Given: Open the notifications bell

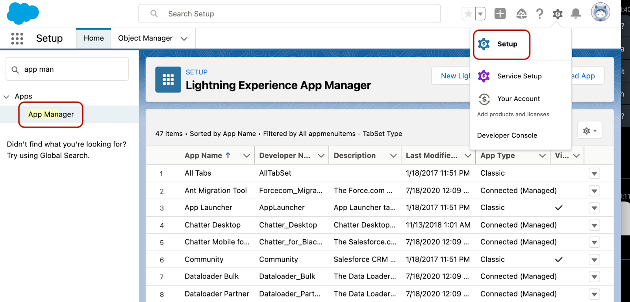Looking at the screenshot, I should (x=576, y=14).
